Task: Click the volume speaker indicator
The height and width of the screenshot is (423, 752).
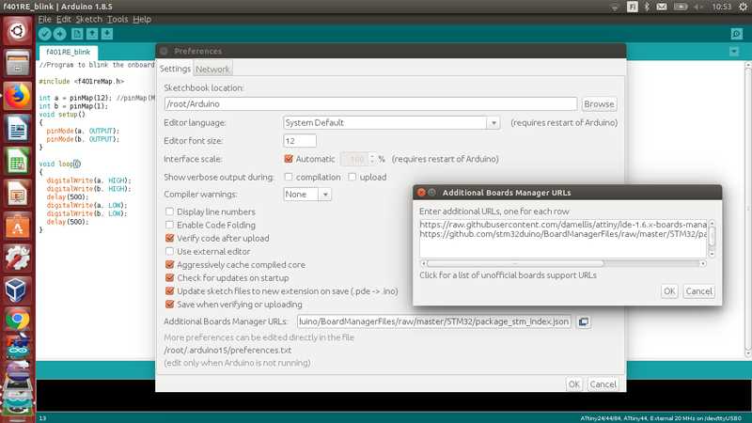Action: 698,7
